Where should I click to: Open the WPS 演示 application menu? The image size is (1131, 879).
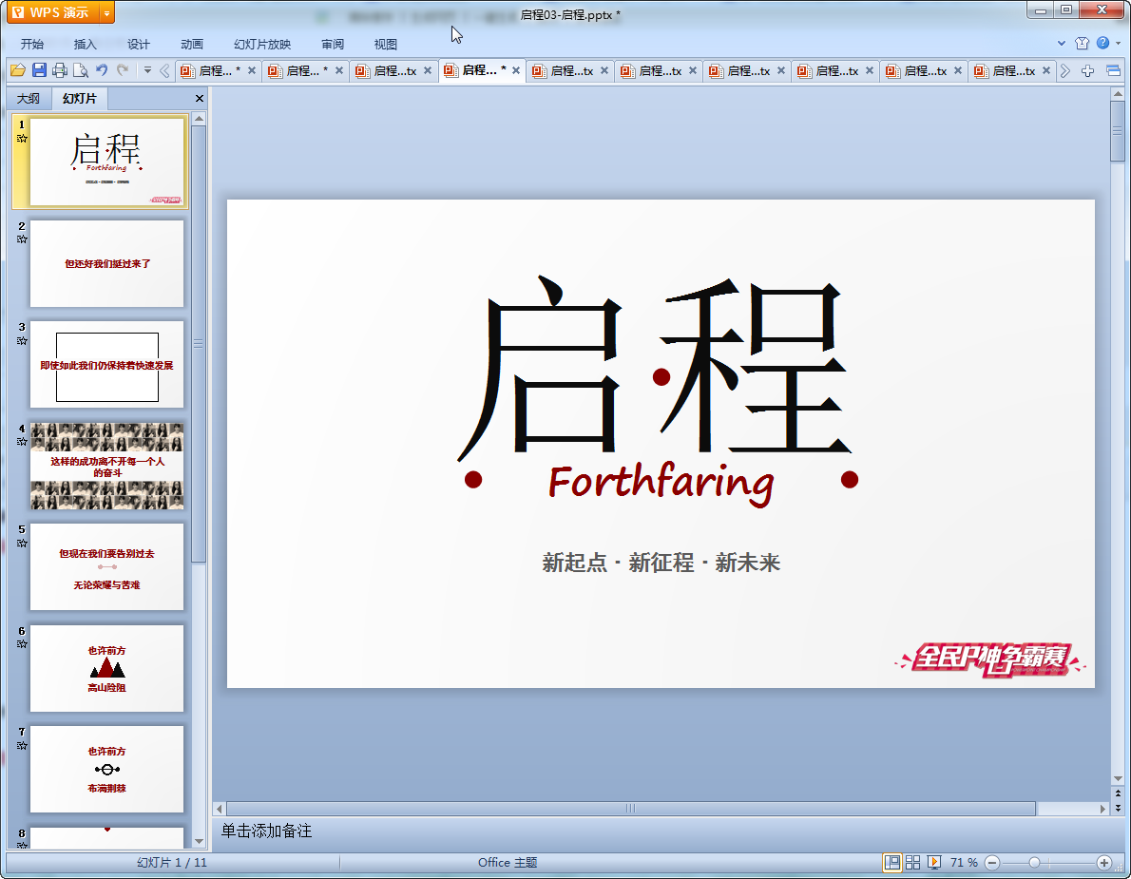coord(52,12)
